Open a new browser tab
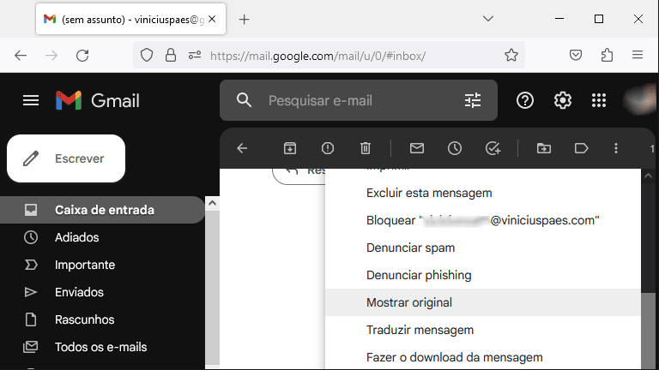659x370 pixels. (245, 20)
